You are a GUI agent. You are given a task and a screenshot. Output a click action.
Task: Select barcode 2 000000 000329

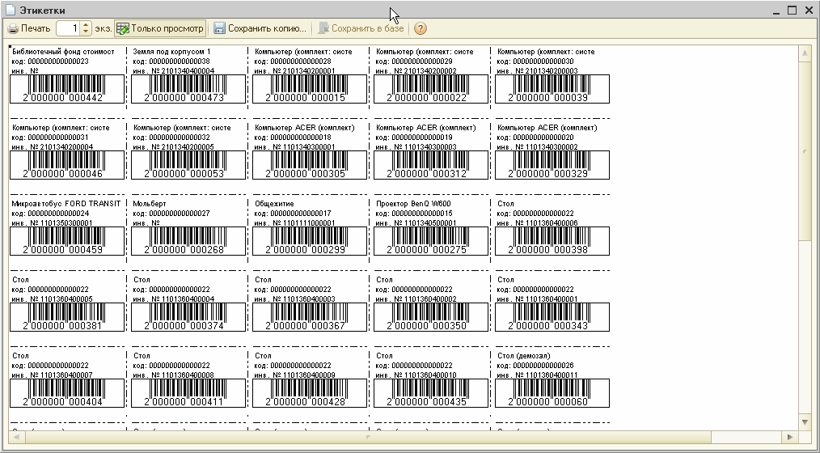click(552, 165)
